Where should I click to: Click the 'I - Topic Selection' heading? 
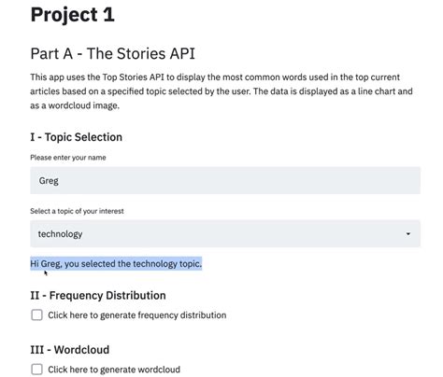[77, 137]
